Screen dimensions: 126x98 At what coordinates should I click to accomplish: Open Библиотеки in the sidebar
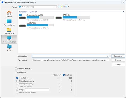pyautogui.click(x=9, y=31)
